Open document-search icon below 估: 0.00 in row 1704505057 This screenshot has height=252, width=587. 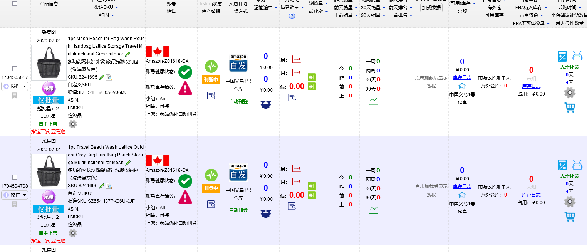coord(292,97)
